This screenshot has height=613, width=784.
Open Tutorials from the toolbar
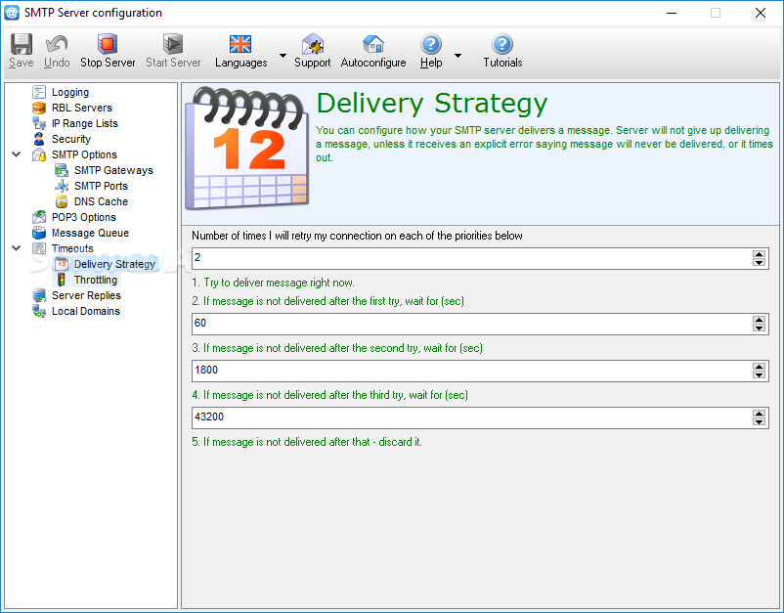click(502, 51)
